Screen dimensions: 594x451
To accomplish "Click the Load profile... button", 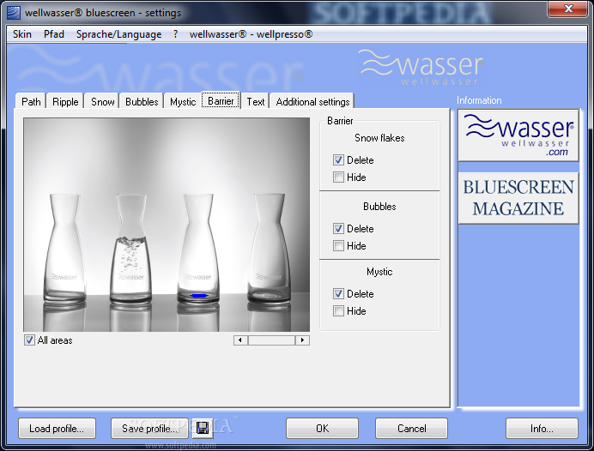I will (57, 429).
